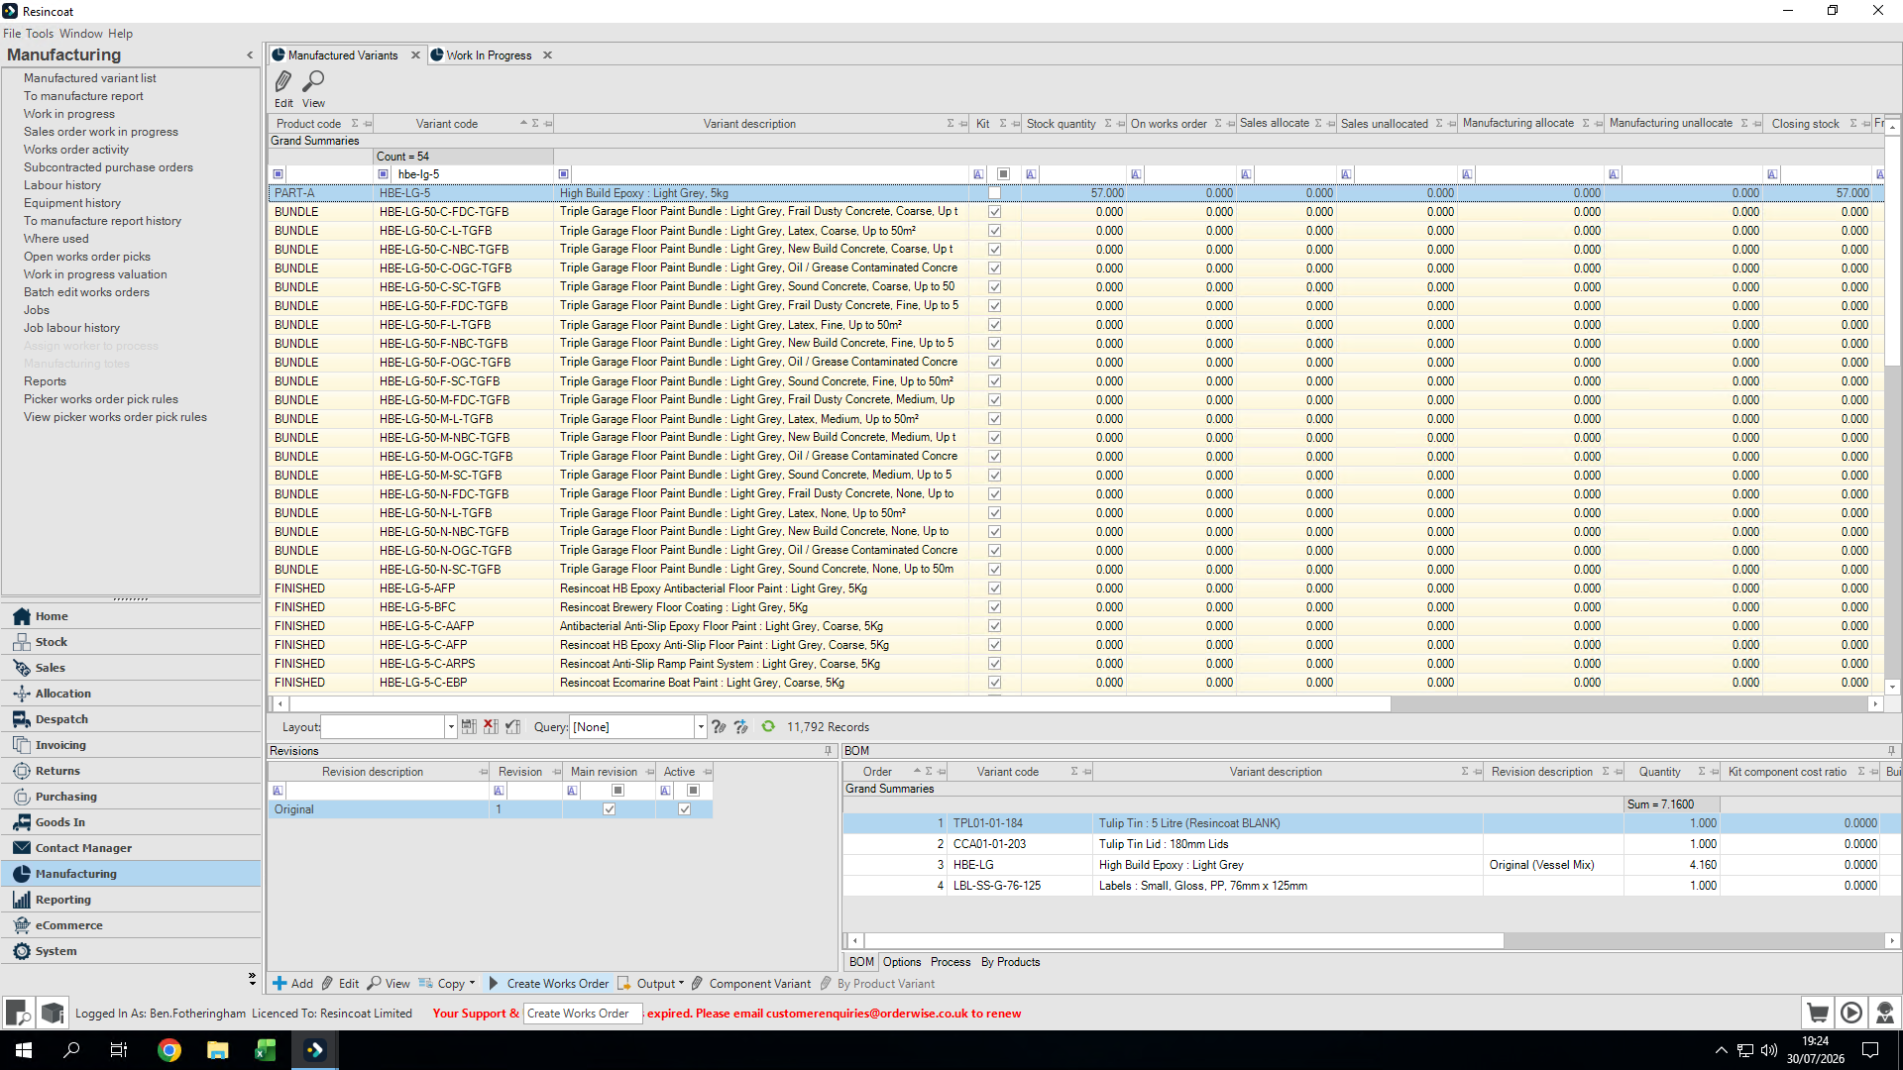This screenshot has height=1070, width=1903.
Task: Switch to the Process tab in BOM panel
Action: [951, 962]
